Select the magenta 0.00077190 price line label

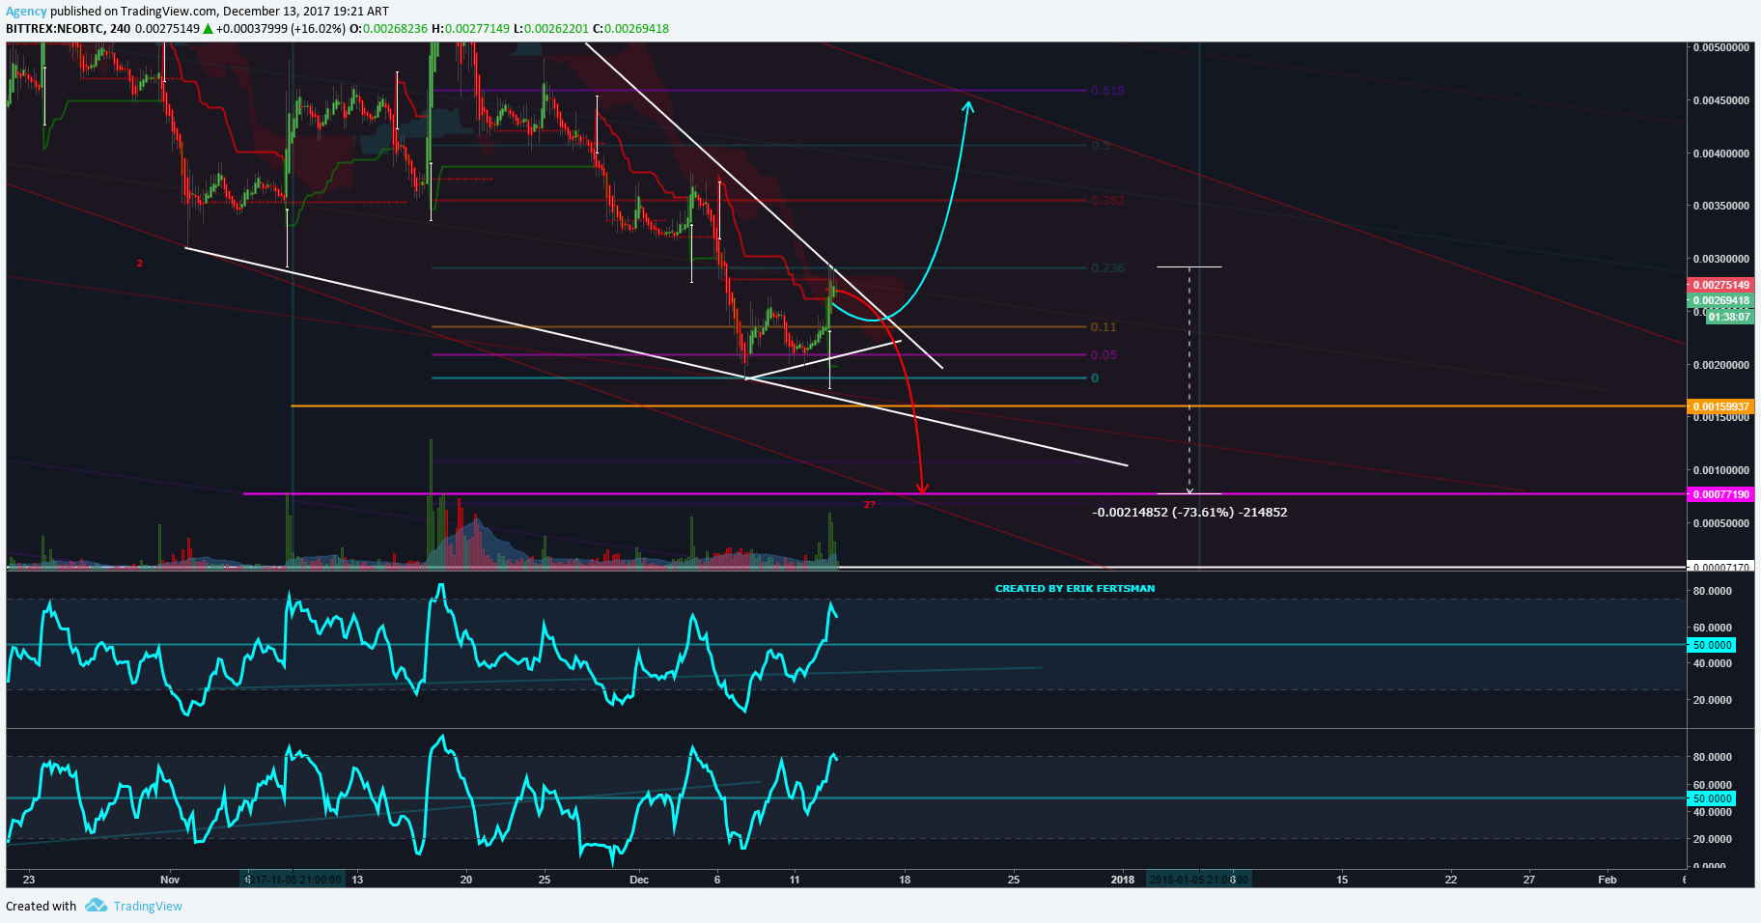[1720, 494]
